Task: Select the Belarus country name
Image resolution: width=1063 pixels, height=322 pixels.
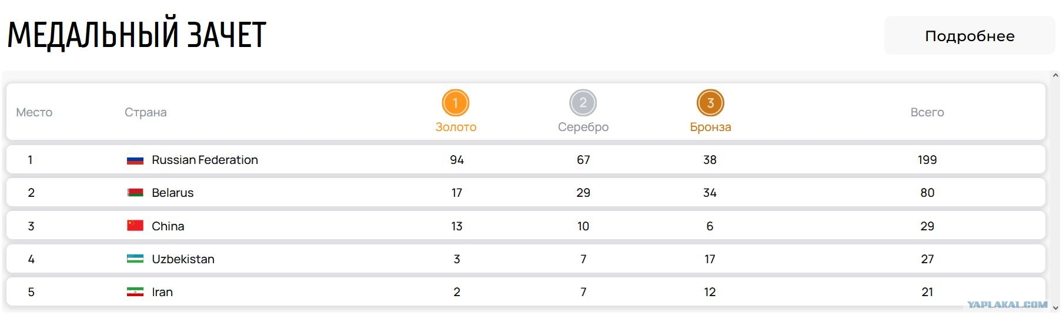Action: 172,193
